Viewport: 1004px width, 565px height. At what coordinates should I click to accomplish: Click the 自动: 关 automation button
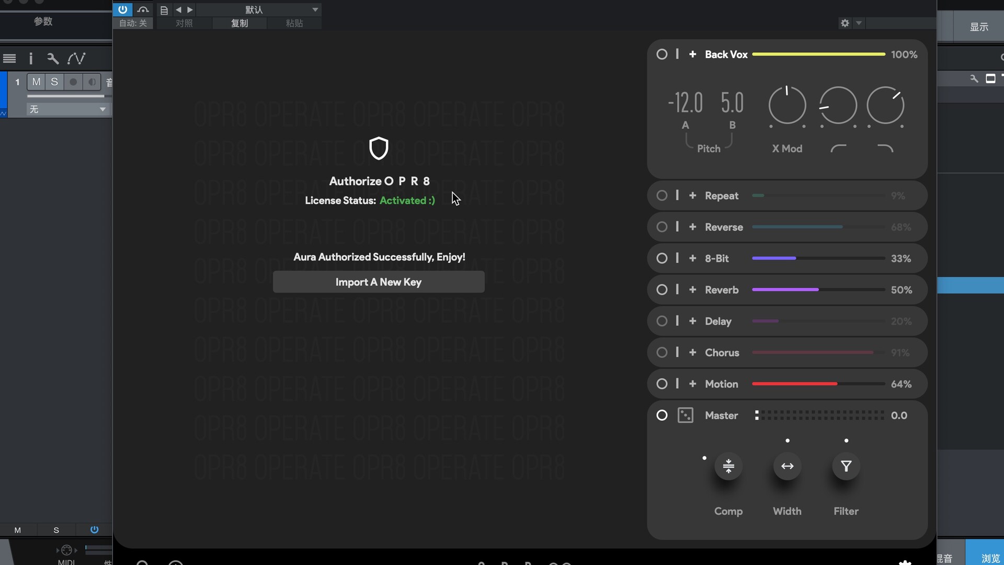pyautogui.click(x=133, y=23)
